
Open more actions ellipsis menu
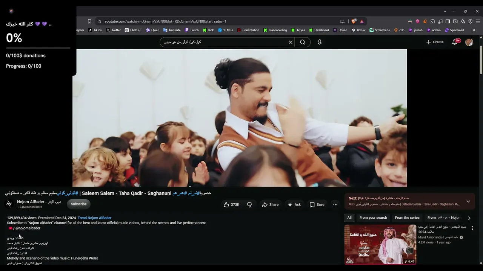[x=335, y=204]
